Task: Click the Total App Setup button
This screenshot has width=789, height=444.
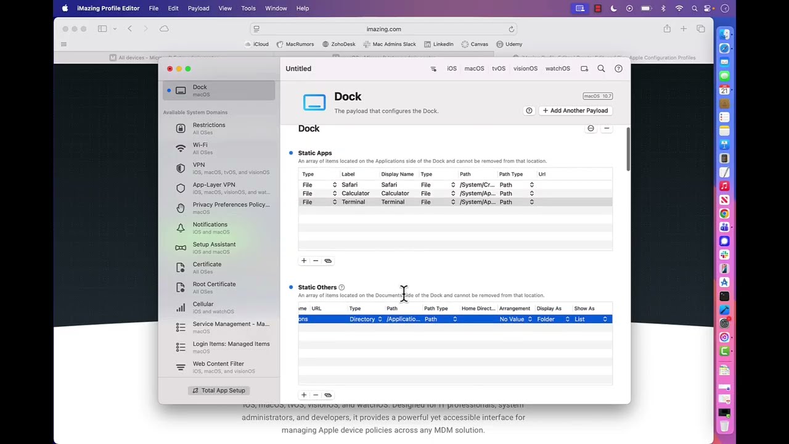Action: point(219,390)
